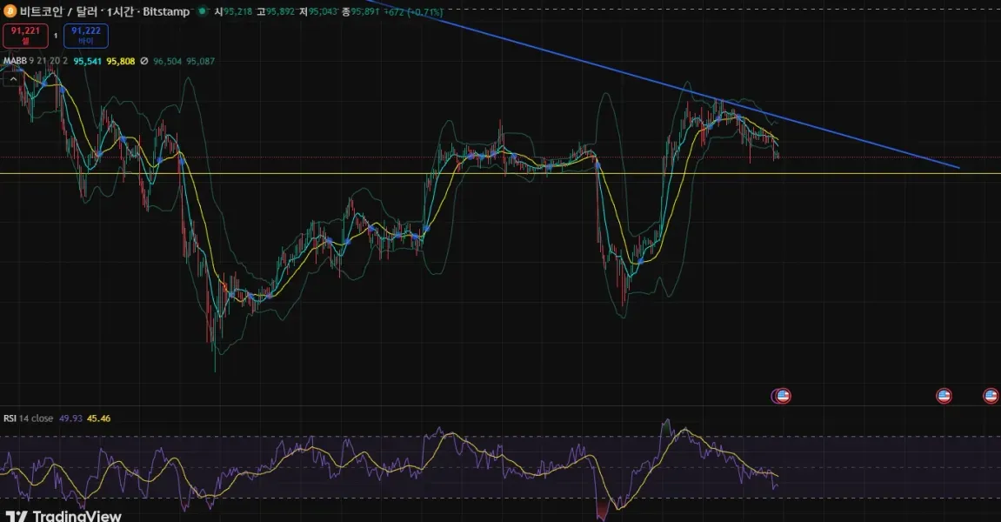Image resolution: width=1001 pixels, height=522 pixels.
Task: Select the yellow horizontal support line
Action: point(501,173)
